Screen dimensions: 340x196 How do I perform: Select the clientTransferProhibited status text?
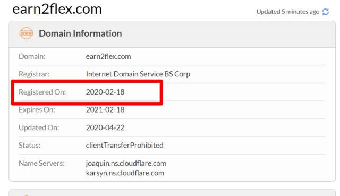(x=125, y=145)
